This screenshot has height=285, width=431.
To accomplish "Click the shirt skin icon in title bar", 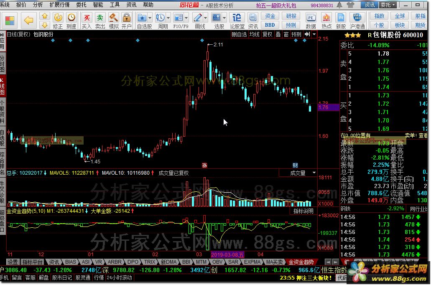I will (x=351, y=5).
